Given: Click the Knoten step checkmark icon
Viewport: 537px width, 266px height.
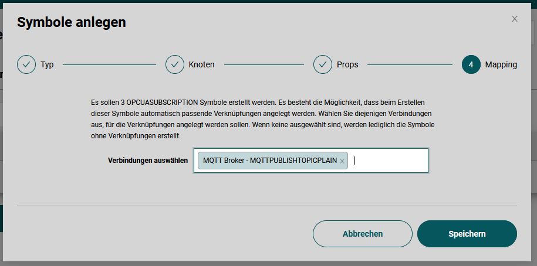Looking at the screenshot, I should tap(175, 64).
